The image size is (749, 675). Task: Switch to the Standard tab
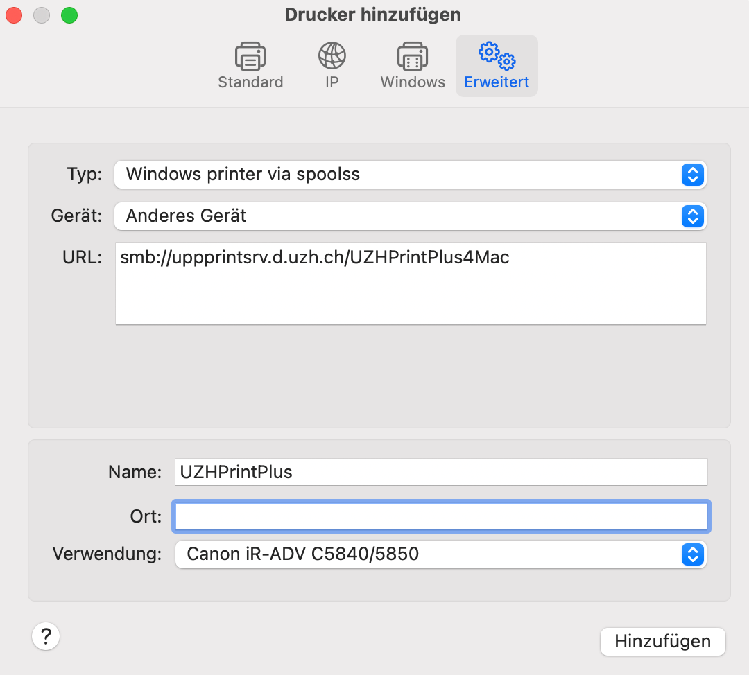pos(250,66)
